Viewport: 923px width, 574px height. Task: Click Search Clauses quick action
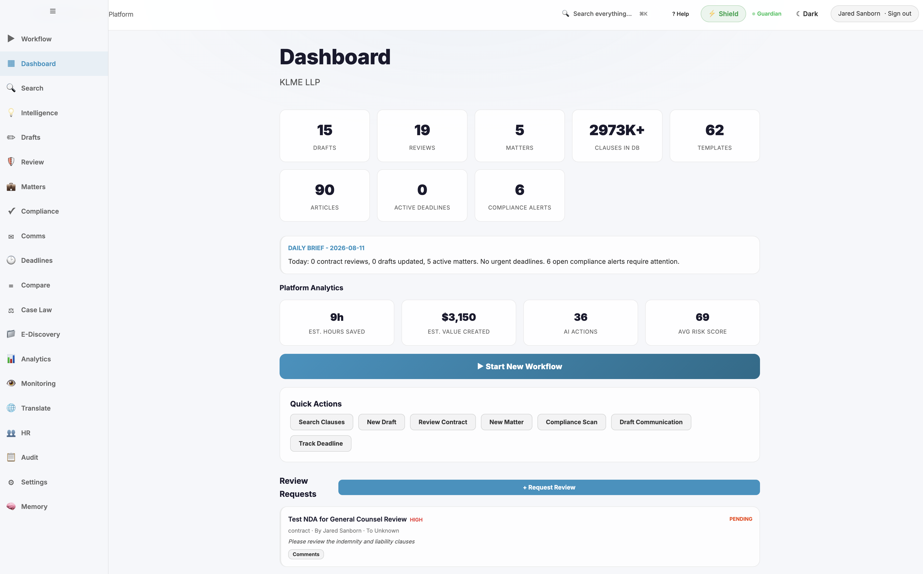[321, 422]
